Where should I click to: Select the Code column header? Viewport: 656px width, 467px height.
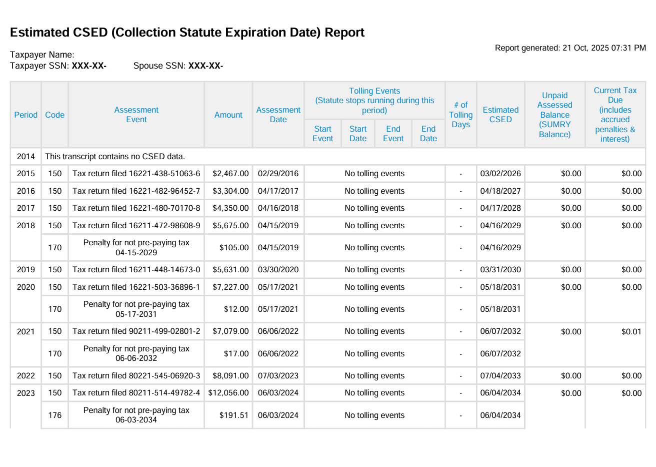[x=54, y=115]
